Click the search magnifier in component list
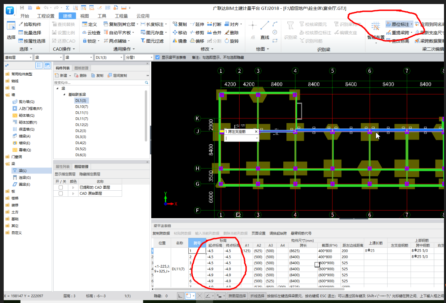This screenshot has height=303, width=446. pyautogui.click(x=147, y=82)
